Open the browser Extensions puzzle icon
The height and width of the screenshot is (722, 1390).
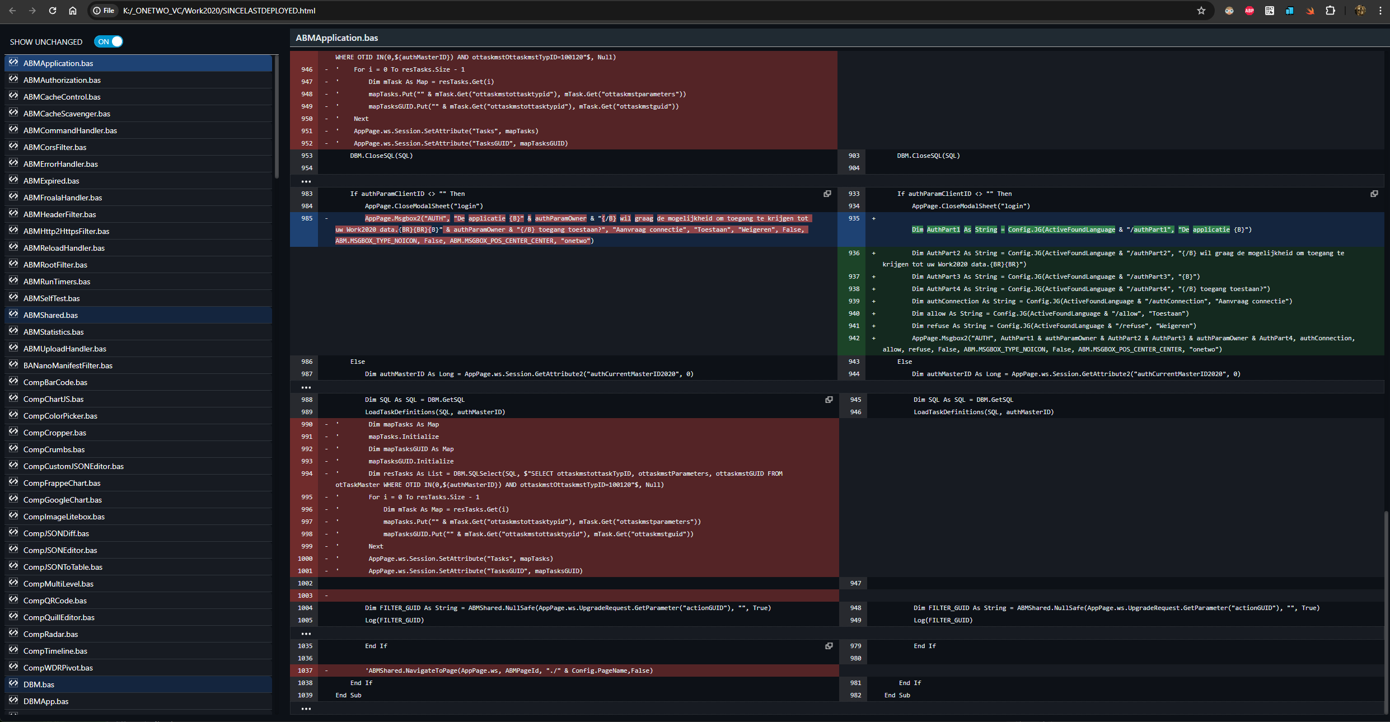[x=1330, y=11]
